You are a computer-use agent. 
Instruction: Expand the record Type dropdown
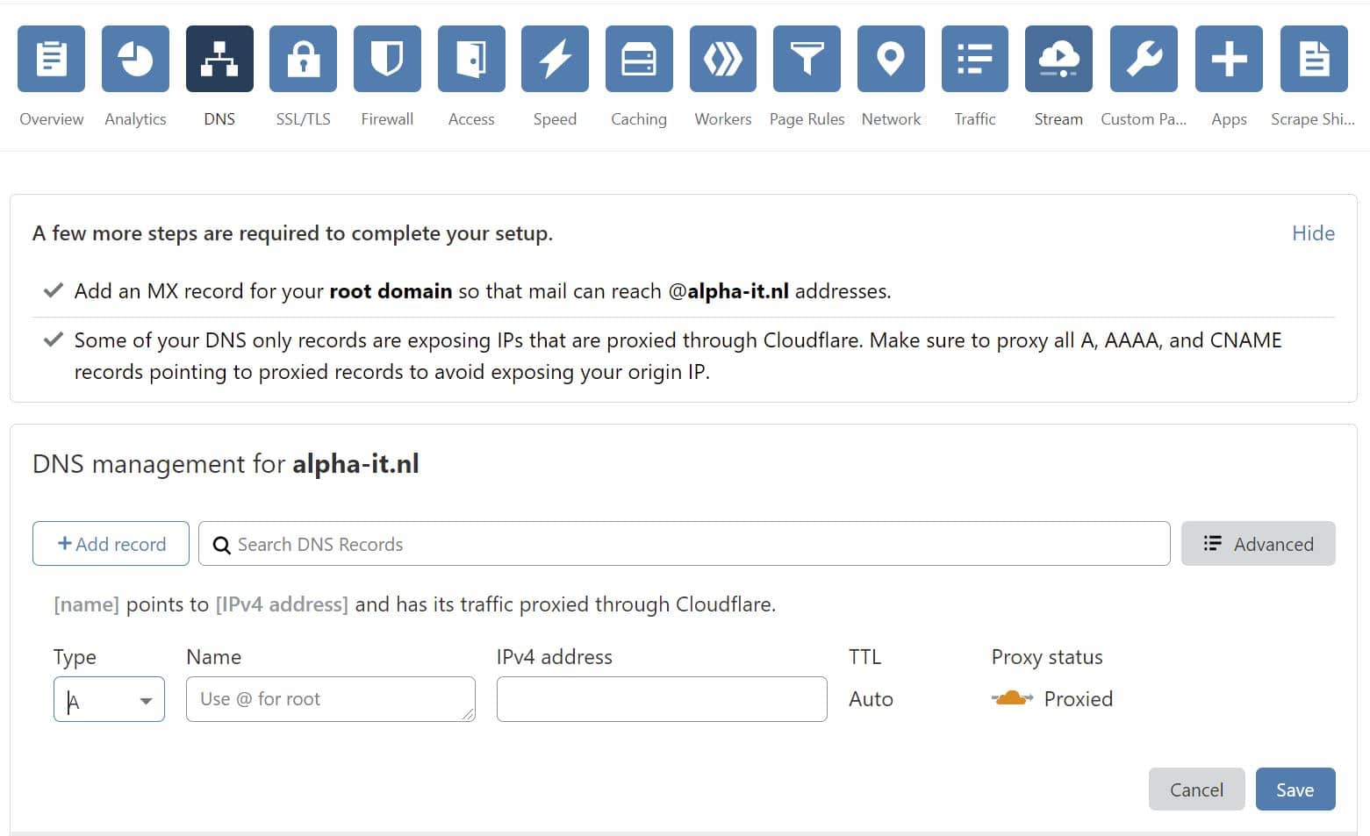(x=110, y=700)
